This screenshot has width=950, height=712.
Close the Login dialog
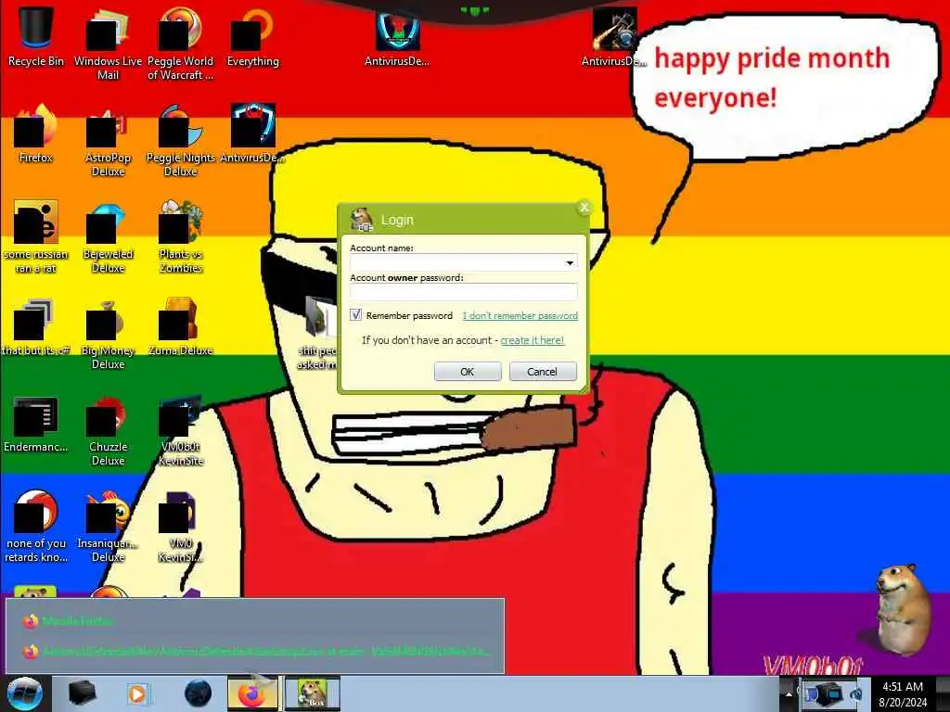[x=584, y=208]
